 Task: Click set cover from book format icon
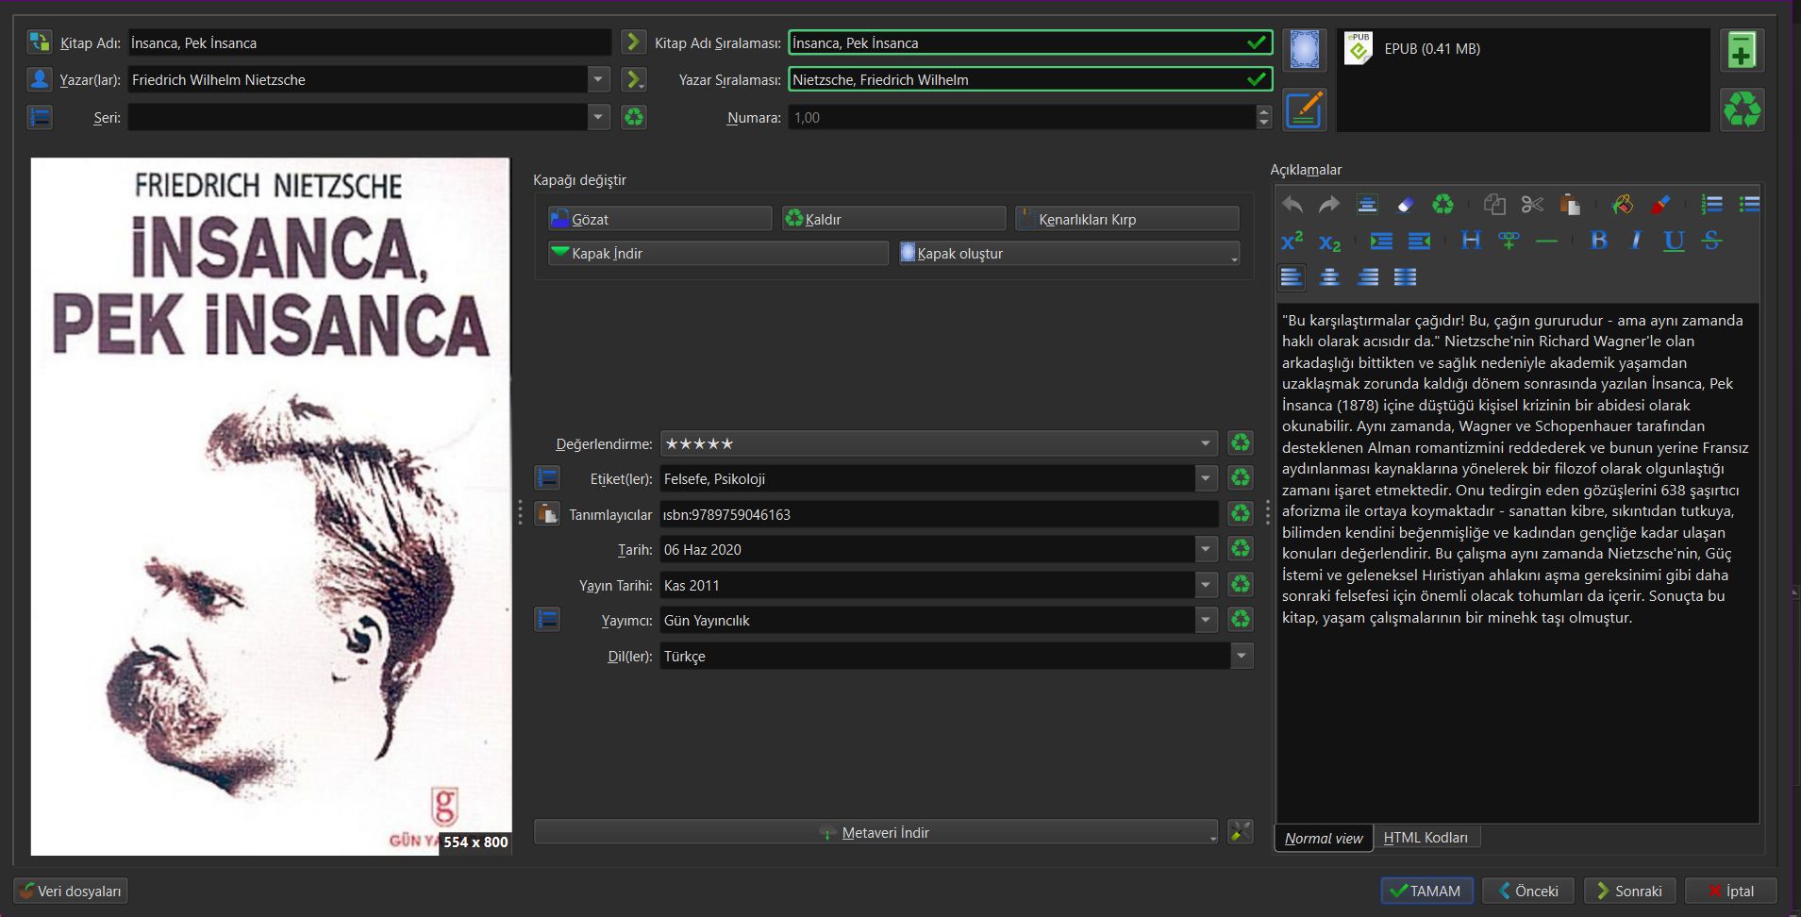point(1304,49)
